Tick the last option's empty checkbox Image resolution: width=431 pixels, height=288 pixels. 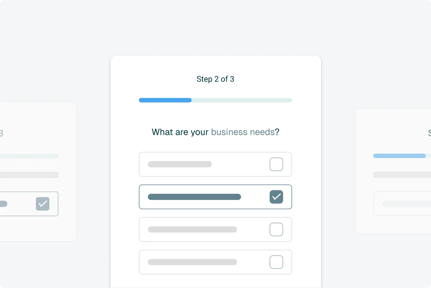[x=276, y=262]
